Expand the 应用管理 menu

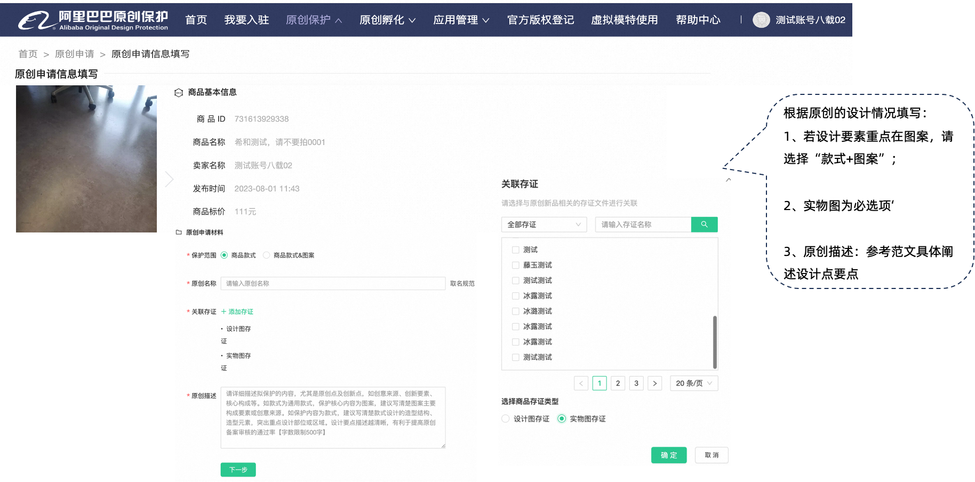coord(461,20)
